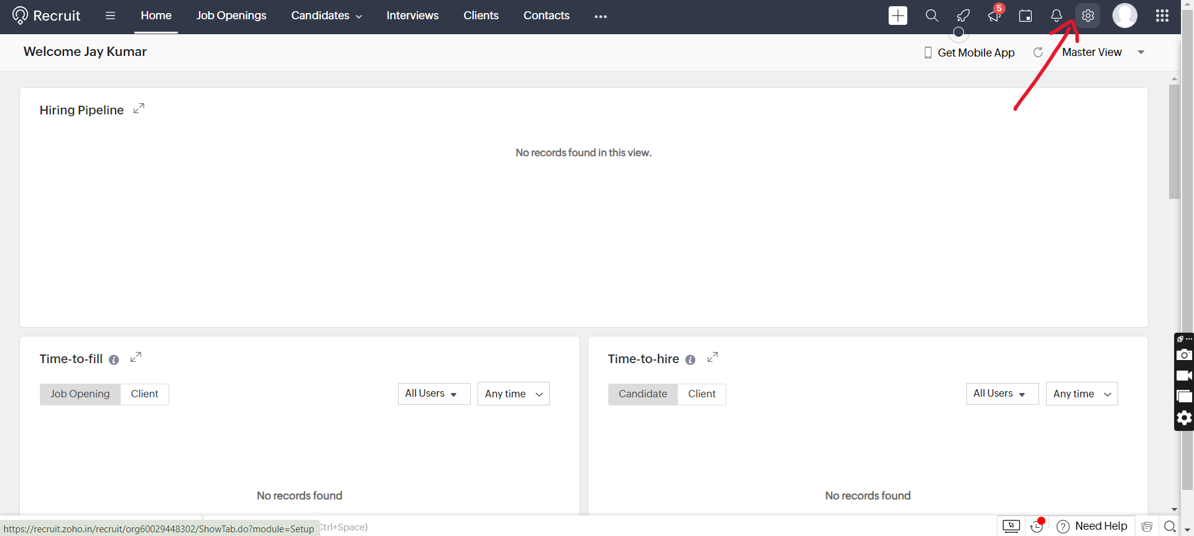Open Any time dropdown in Time-to-fill
1194x536 pixels.
coord(514,394)
